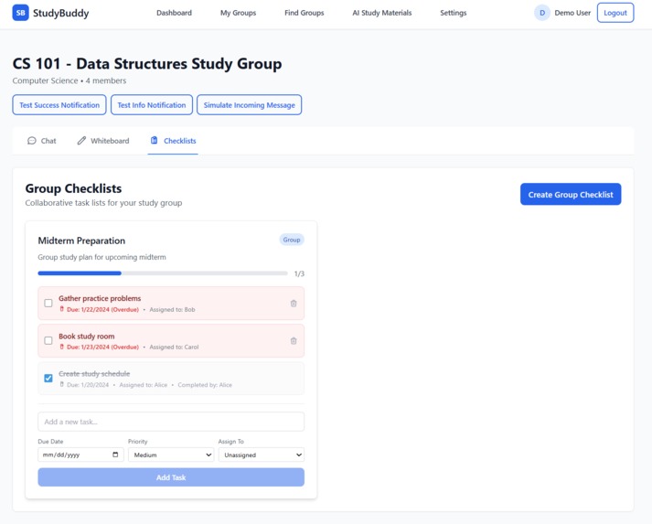Click Due: 1/23/2024 (Overdue) text
Image resolution: width=652 pixels, height=524 pixels.
(x=102, y=347)
